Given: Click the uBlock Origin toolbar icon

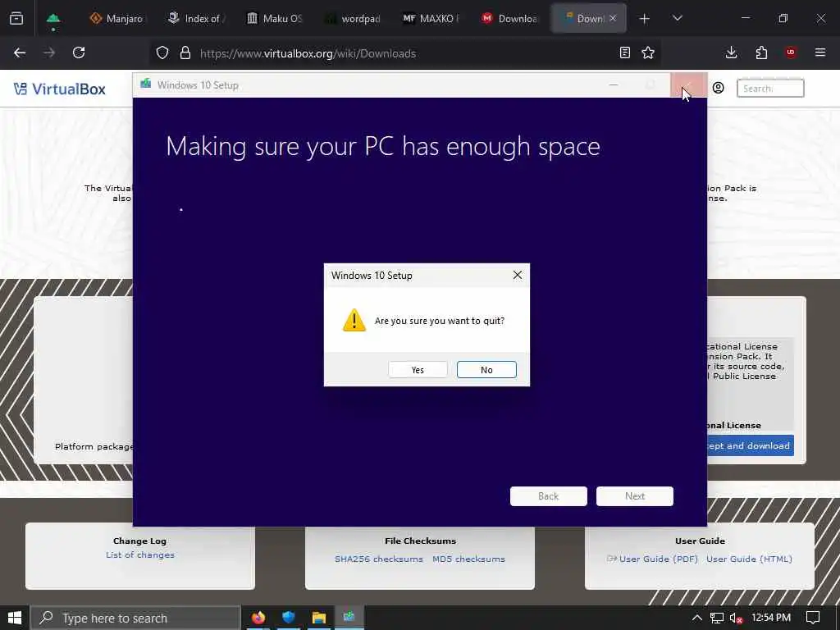Looking at the screenshot, I should click(791, 52).
